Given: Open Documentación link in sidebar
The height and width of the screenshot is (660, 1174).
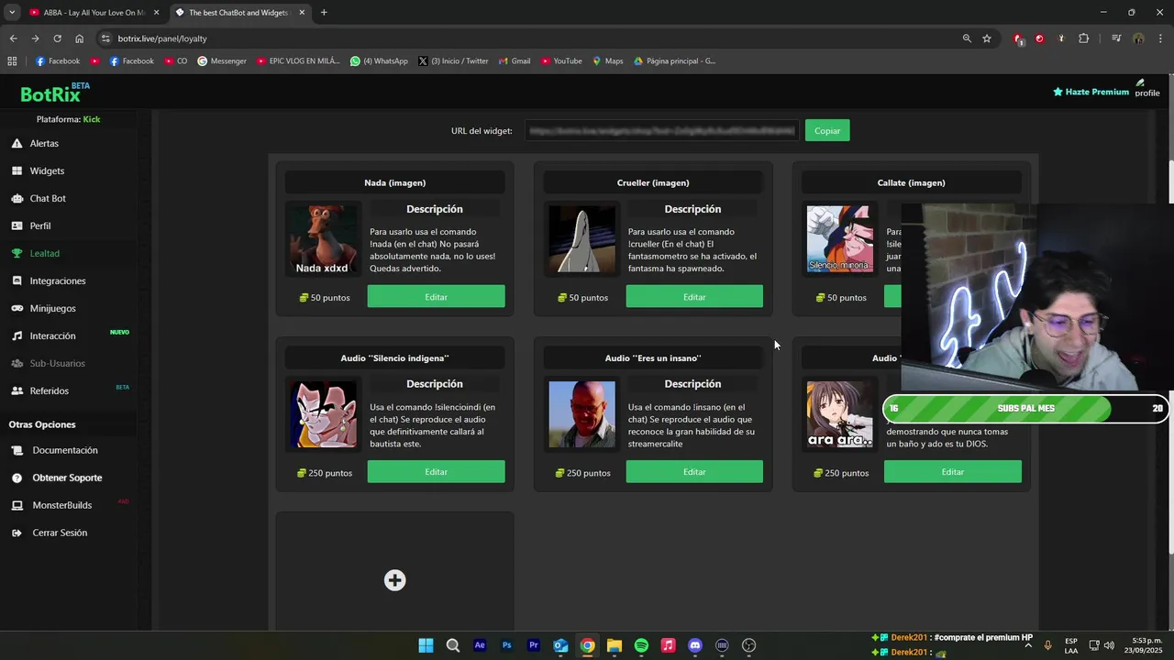Looking at the screenshot, I should (x=64, y=450).
